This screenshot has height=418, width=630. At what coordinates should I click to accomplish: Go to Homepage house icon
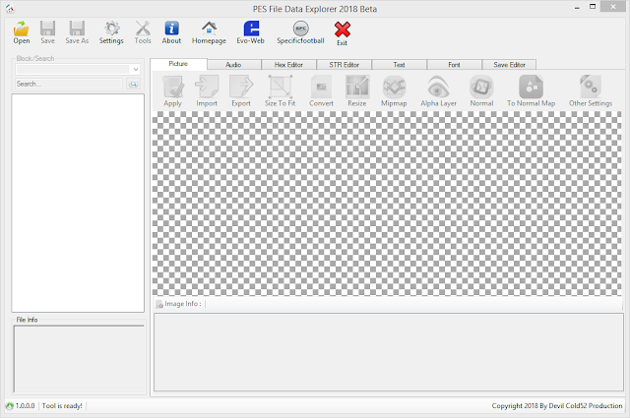209,29
